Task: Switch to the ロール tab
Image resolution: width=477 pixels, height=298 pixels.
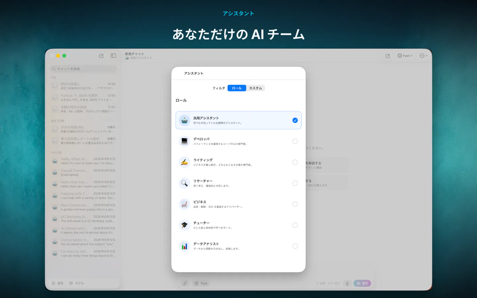Action: click(x=237, y=88)
